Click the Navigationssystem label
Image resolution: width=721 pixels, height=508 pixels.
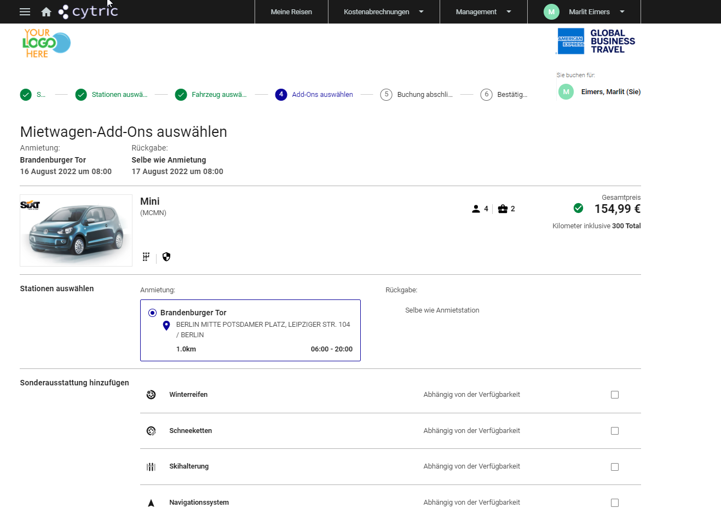199,503
